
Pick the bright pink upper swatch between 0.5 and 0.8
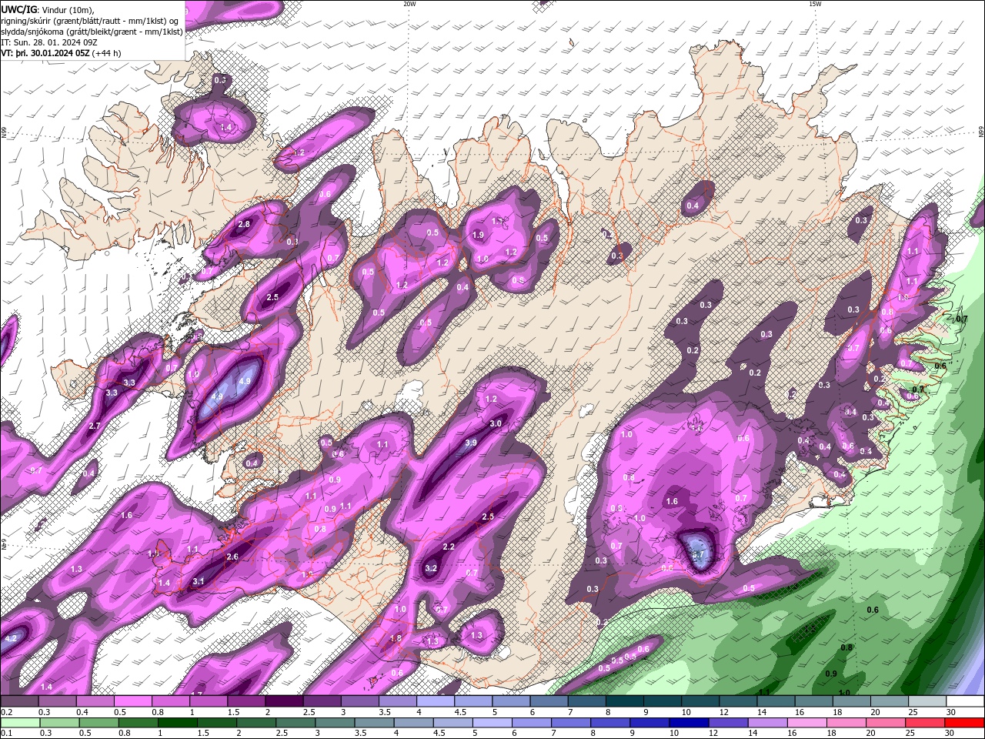[x=132, y=701]
